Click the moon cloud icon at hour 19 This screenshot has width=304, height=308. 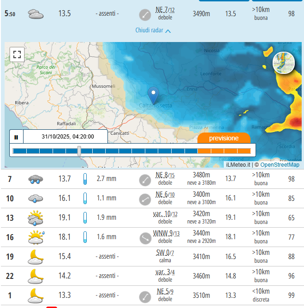pos(36,256)
